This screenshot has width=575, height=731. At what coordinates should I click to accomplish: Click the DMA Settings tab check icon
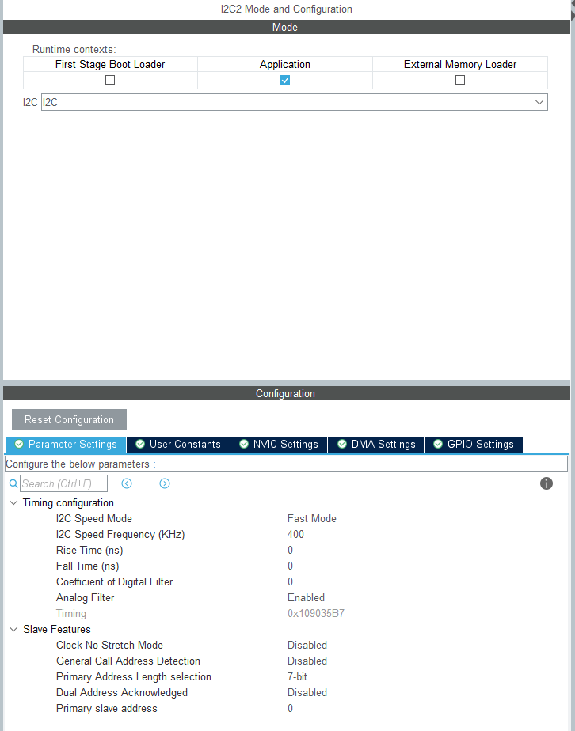(x=342, y=444)
